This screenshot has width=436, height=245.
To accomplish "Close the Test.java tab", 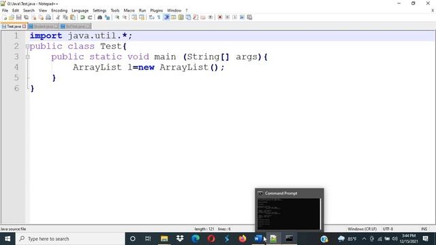I will click(25, 27).
